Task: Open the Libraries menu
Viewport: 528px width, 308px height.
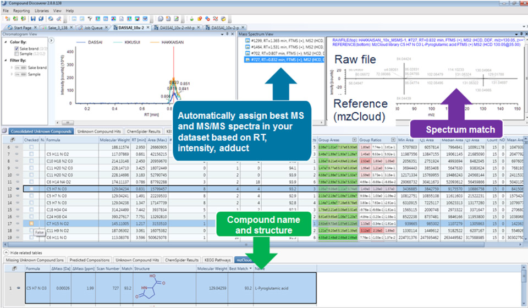Action: pyautogui.click(x=42, y=11)
